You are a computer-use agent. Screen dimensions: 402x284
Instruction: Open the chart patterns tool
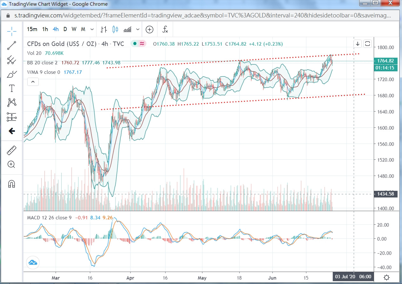[x=12, y=102]
